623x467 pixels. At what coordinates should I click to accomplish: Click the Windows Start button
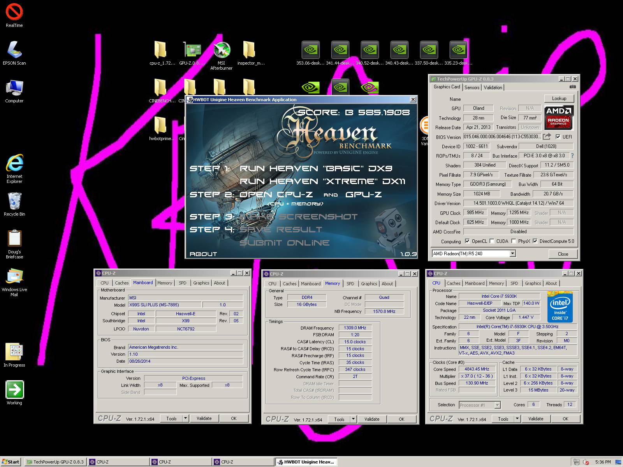tap(11, 462)
